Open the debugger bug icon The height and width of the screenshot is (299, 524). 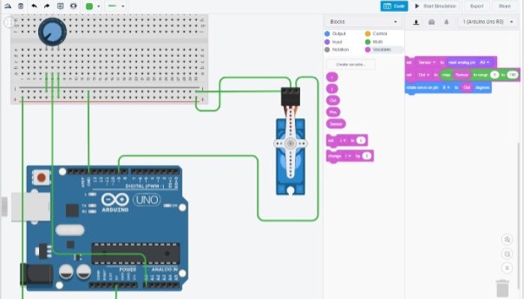tap(446, 22)
